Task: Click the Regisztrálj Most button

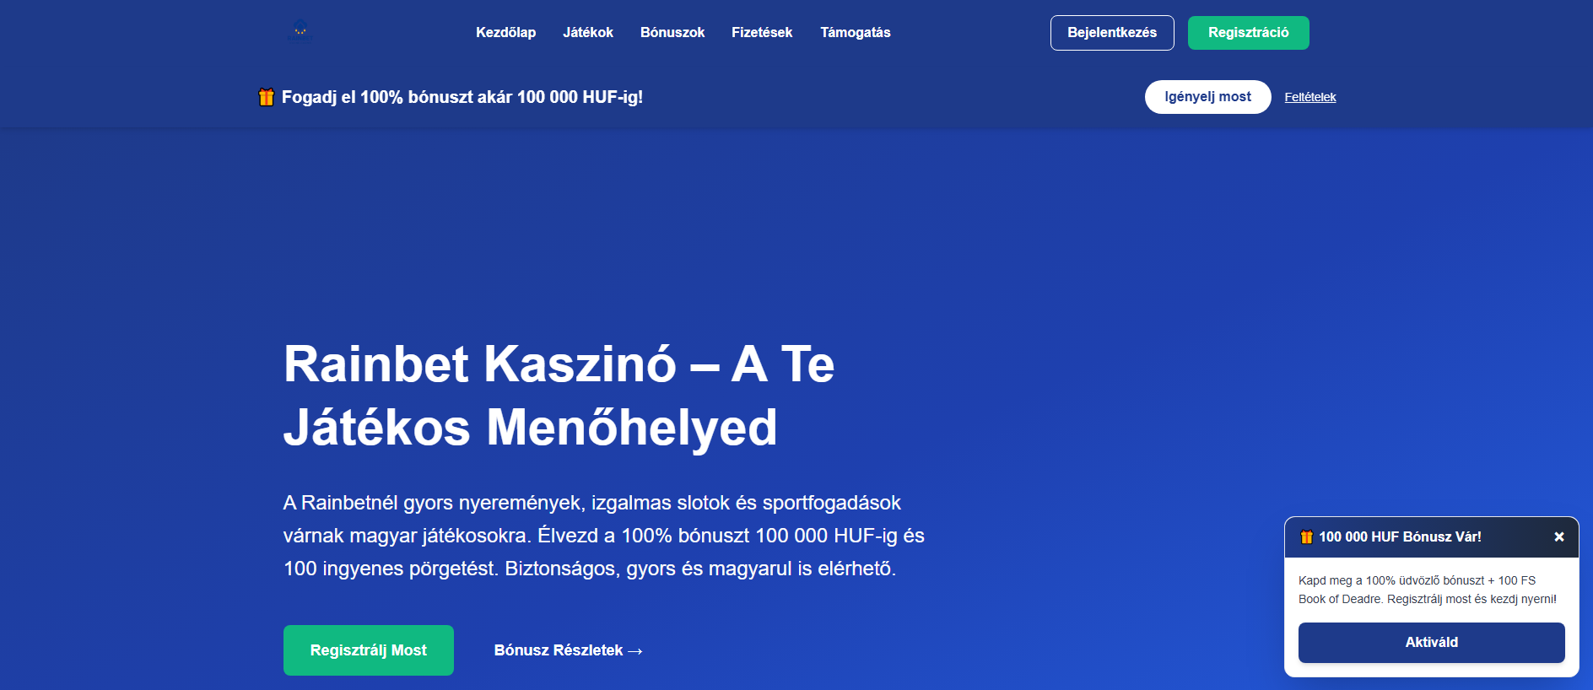Action: [369, 650]
